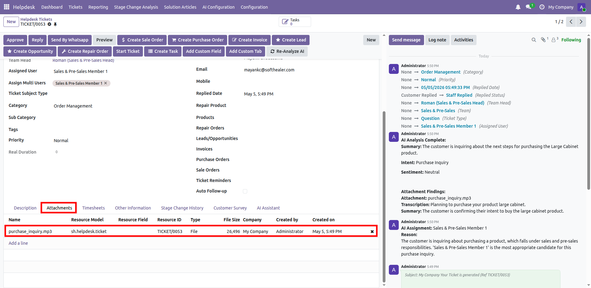Click Create Invoice button

[249, 40]
